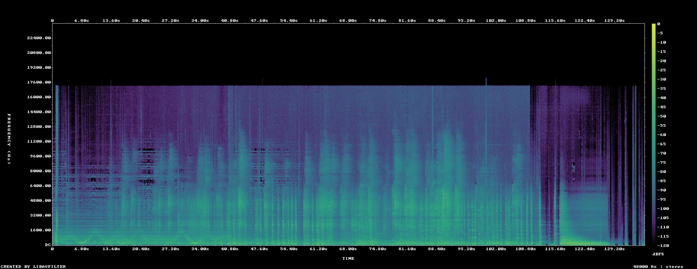Image resolution: width=697 pixels, height=269 pixels.
Task: Click 54.40s on the bottom time axis
Action: click(x=289, y=249)
